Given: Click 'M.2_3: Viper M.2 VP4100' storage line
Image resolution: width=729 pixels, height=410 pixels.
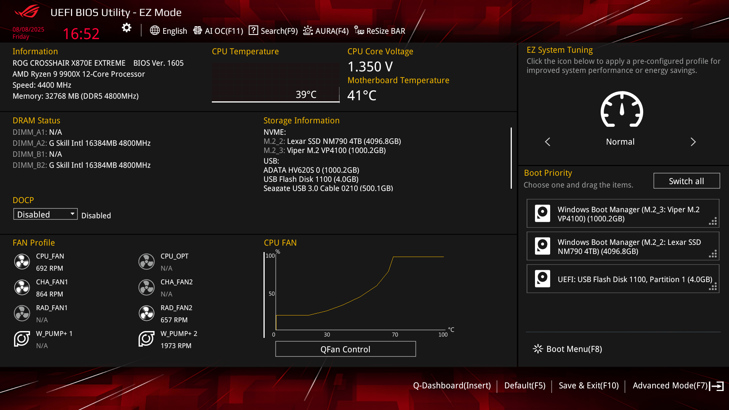Looking at the screenshot, I should coord(325,150).
